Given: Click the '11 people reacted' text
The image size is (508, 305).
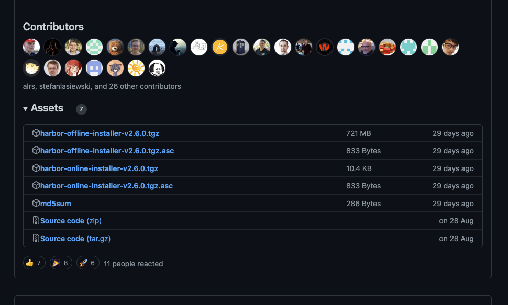Looking at the screenshot, I should coord(133,264).
